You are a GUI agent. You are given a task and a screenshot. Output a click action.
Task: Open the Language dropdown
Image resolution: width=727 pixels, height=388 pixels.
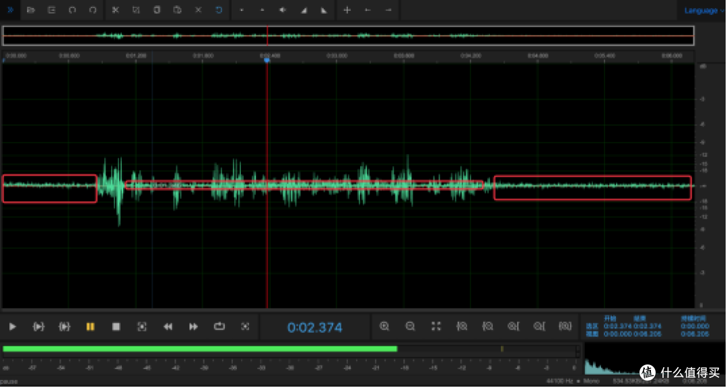pos(704,10)
